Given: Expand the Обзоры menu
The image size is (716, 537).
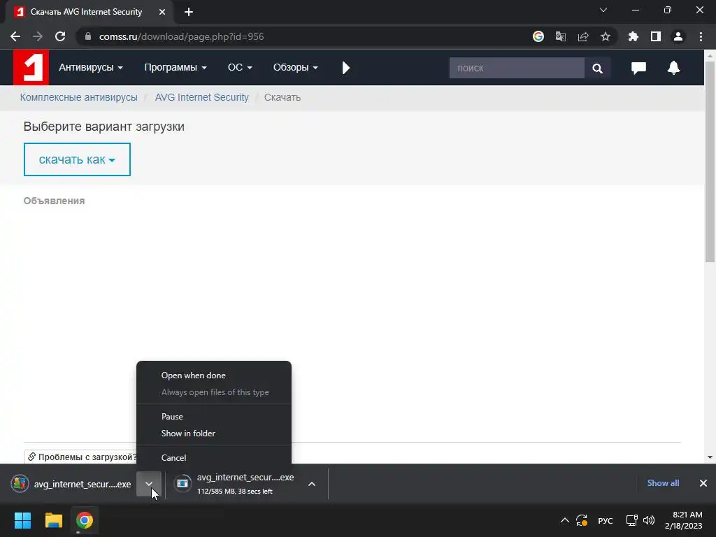Looking at the screenshot, I should point(296,68).
